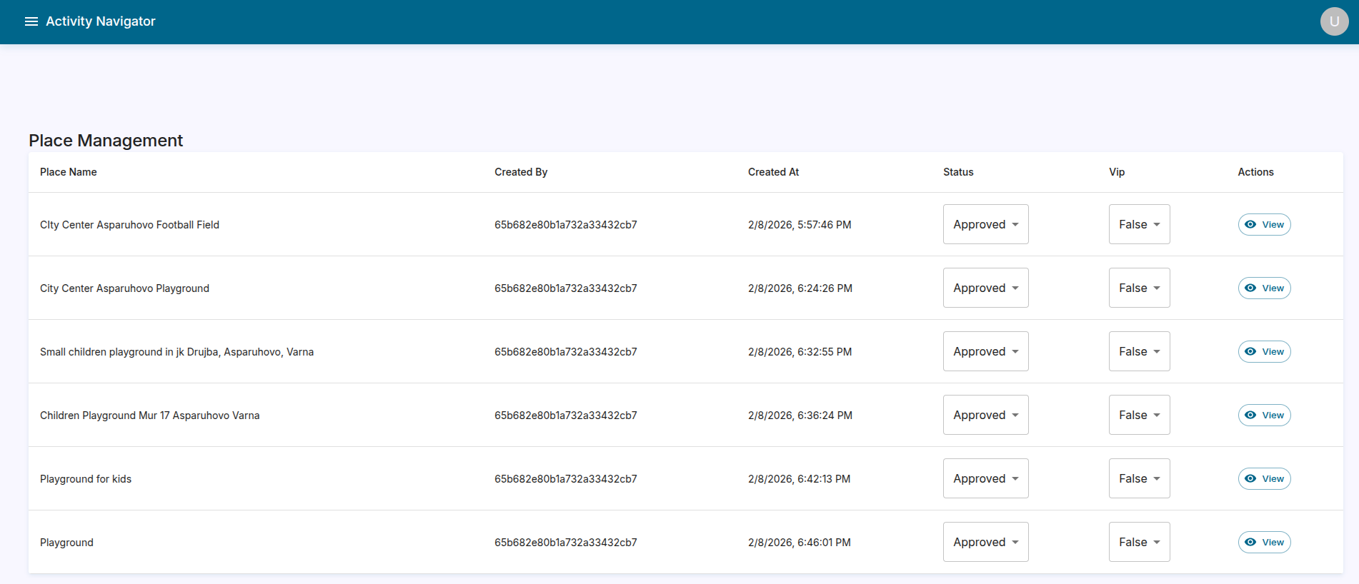
Task: Click eye icon for City Center Asparuhovo Football Field
Action: tap(1250, 224)
